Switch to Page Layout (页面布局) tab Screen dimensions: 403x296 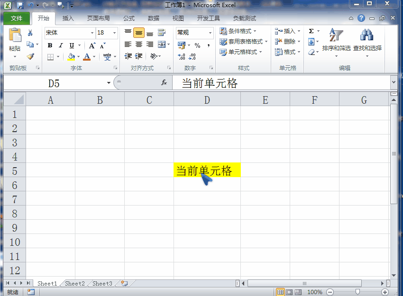tap(99, 18)
